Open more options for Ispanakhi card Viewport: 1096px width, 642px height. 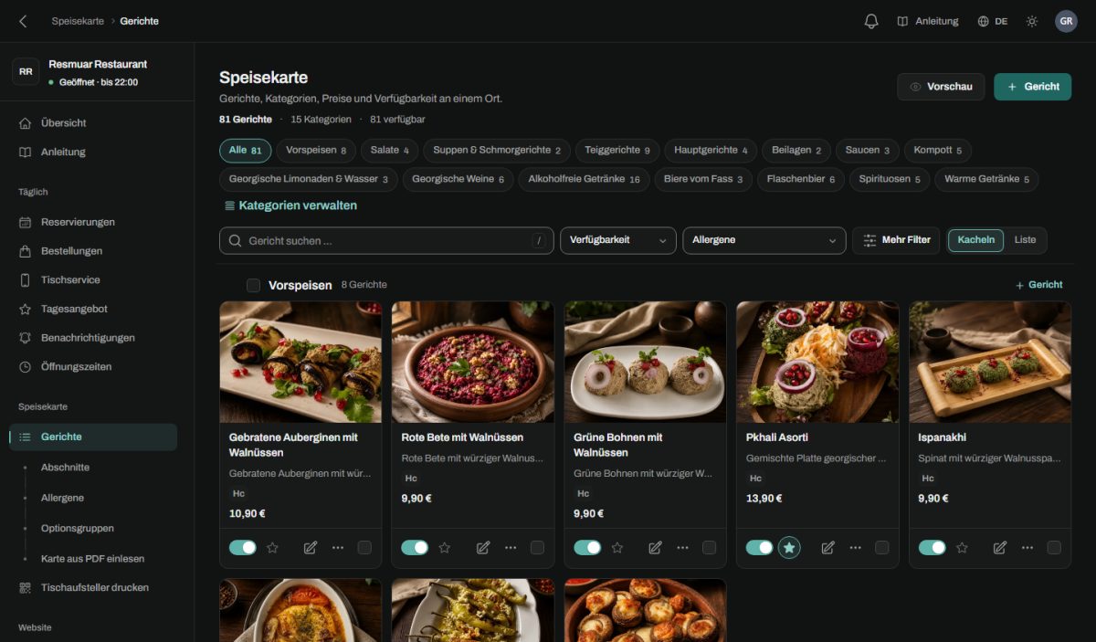(1027, 547)
